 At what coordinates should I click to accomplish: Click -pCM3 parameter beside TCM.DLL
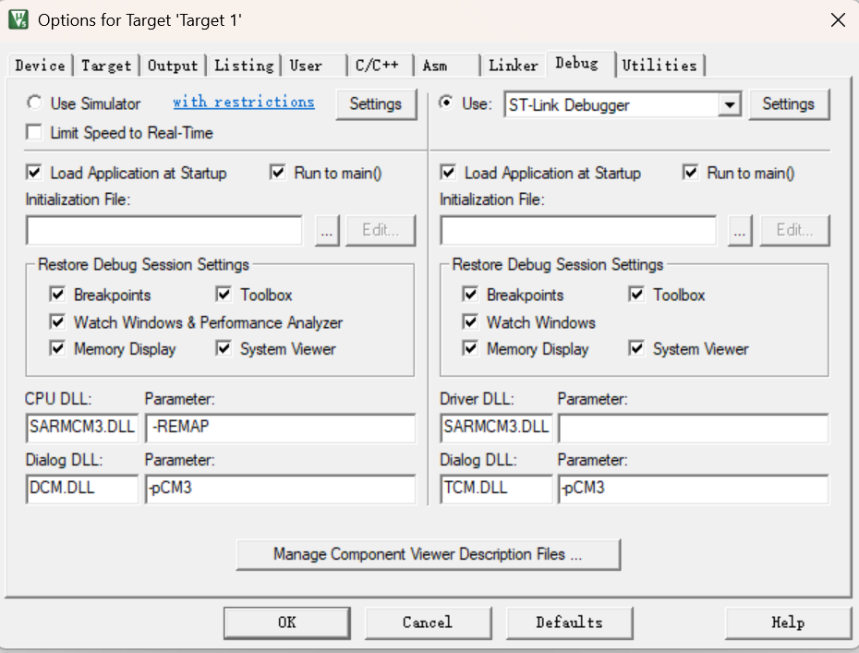[694, 489]
